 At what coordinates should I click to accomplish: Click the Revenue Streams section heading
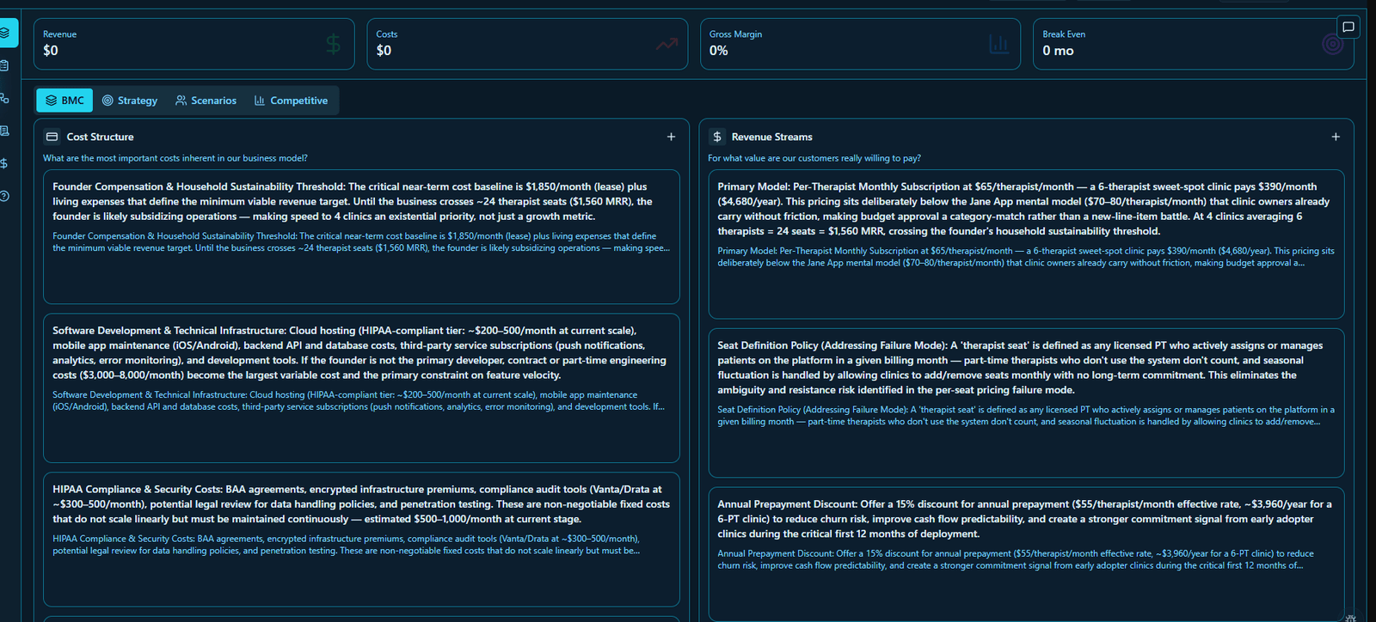(771, 137)
